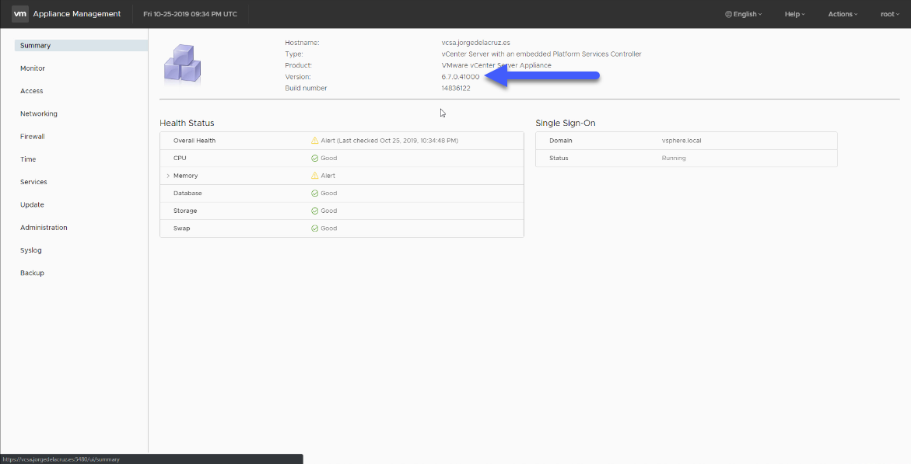Click the vsphere.local domain value
The height and width of the screenshot is (464, 911).
(x=681, y=141)
